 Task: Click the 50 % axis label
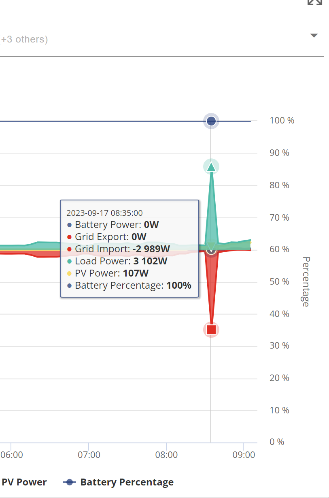coord(280,281)
